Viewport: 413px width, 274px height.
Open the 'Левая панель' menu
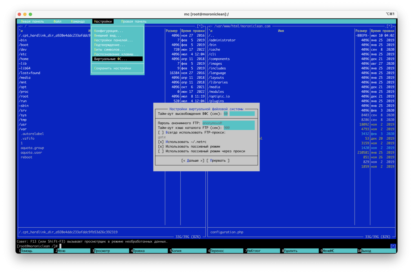pos(32,21)
